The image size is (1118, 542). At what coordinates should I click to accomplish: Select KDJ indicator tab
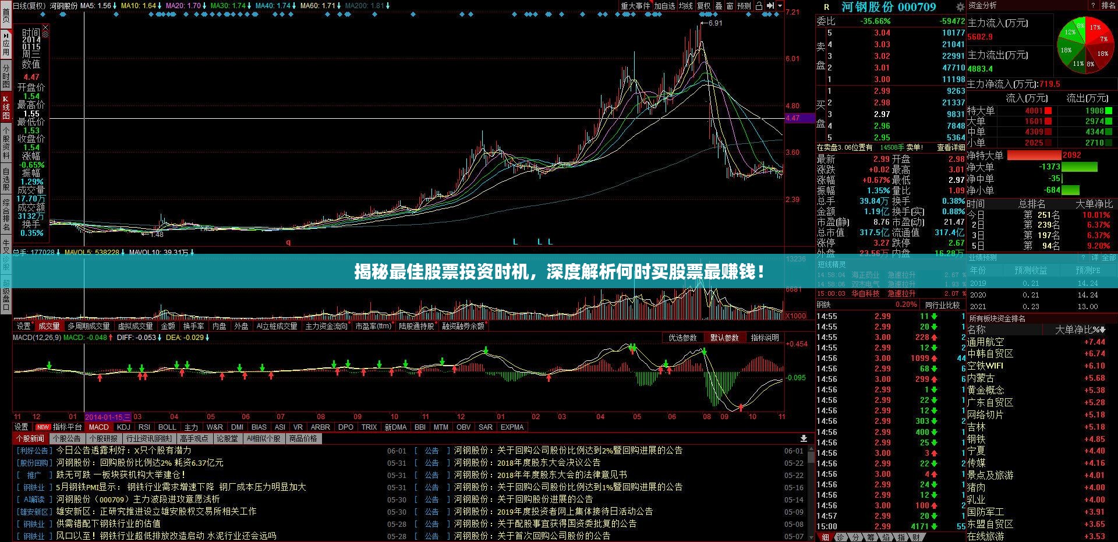[x=123, y=427]
